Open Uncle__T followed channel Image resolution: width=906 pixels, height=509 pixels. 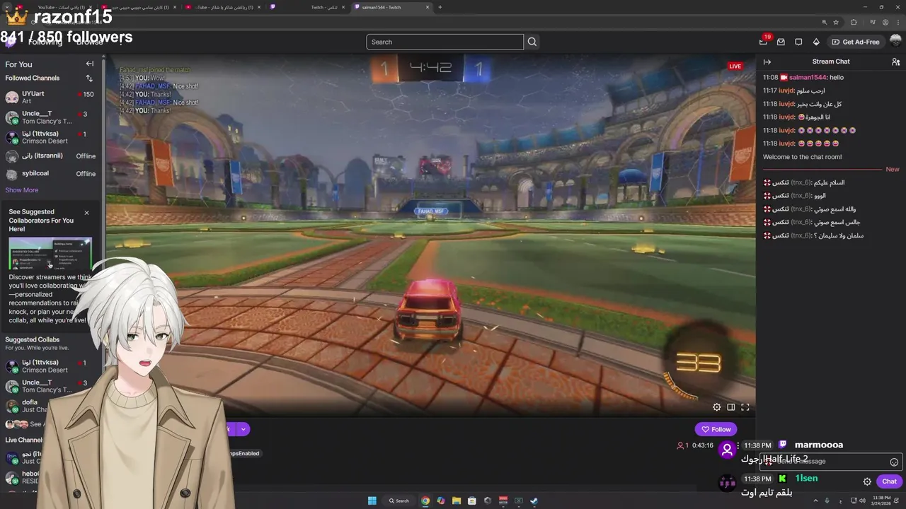tap(50, 117)
